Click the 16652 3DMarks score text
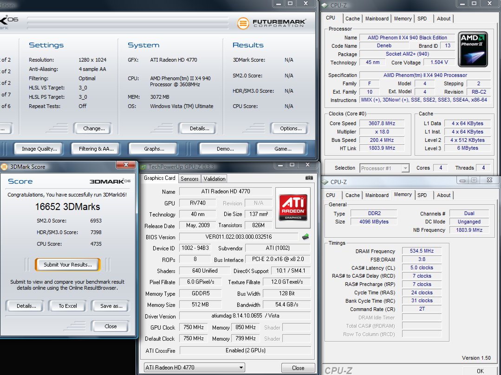Viewport: 501px width, 375px height. (x=67, y=207)
